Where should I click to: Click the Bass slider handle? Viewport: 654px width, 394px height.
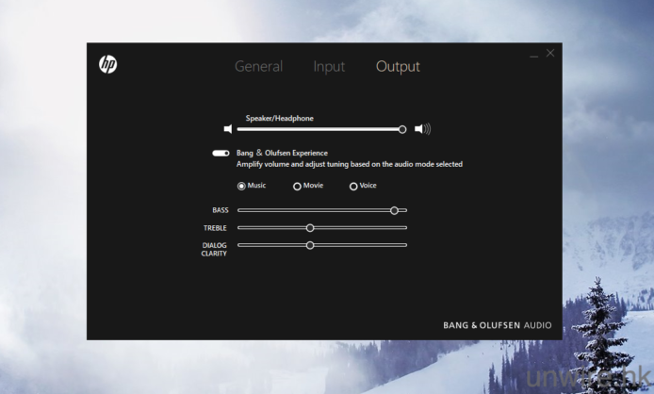pyautogui.click(x=394, y=210)
